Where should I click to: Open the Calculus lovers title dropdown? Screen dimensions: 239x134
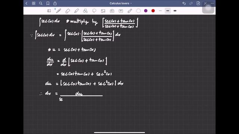(x=121, y=3)
